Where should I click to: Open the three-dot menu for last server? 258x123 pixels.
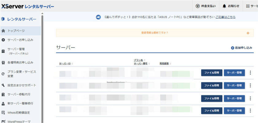coord(250,110)
